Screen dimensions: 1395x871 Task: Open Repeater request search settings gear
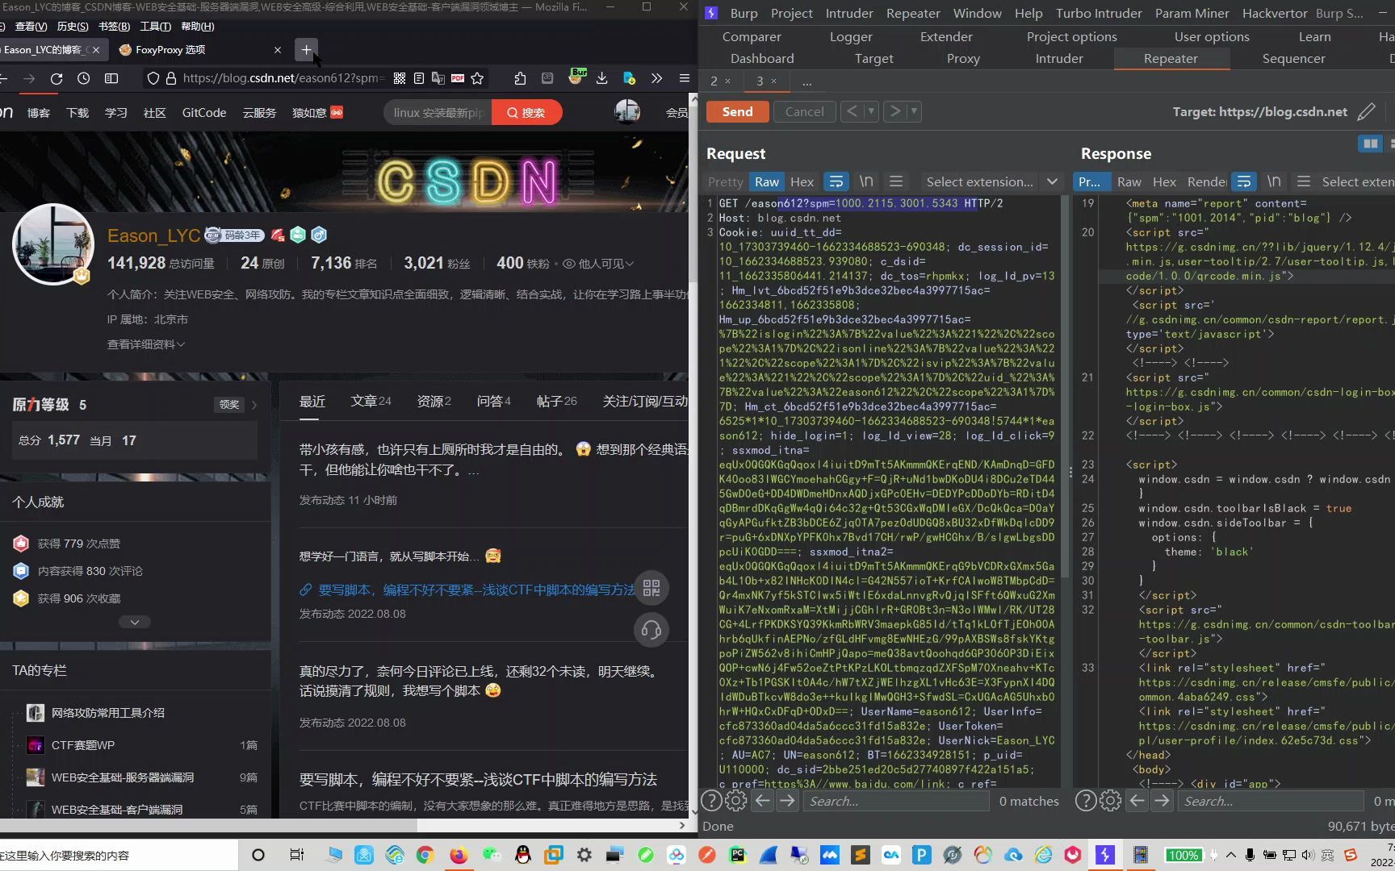[735, 801]
